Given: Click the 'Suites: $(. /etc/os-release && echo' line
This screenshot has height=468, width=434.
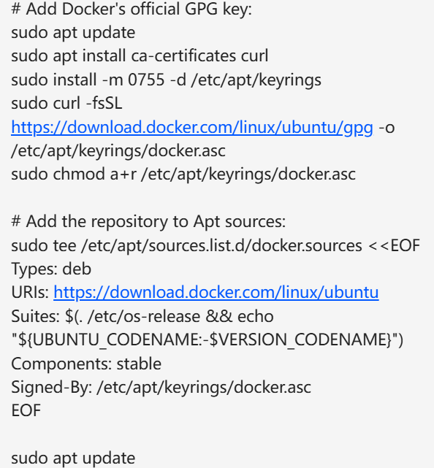Looking at the screenshot, I should click(142, 316).
